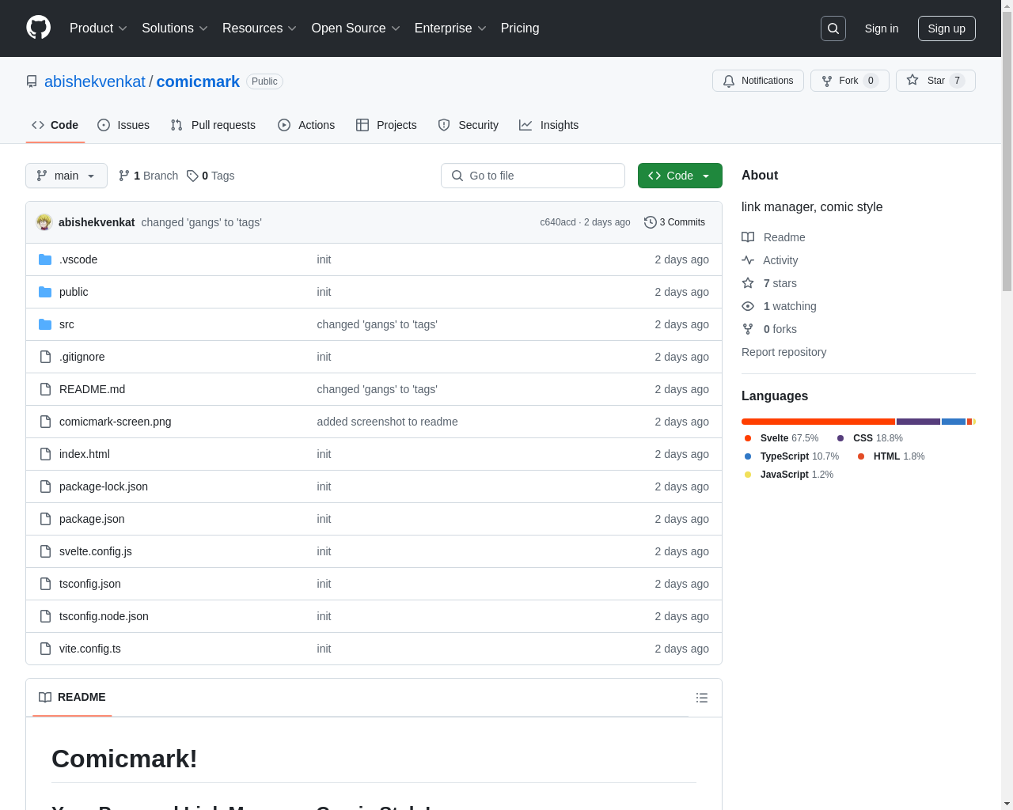Screen dimensions: 1013x810
Task: Select the README tab header
Action: click(x=72, y=697)
